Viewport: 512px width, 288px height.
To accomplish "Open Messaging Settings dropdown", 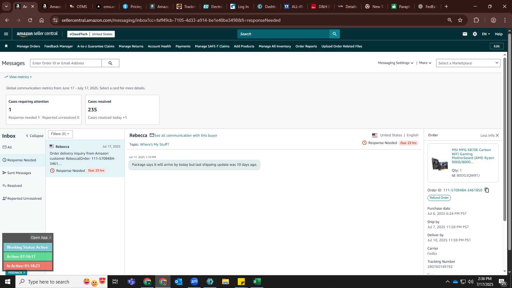I will click(x=396, y=63).
